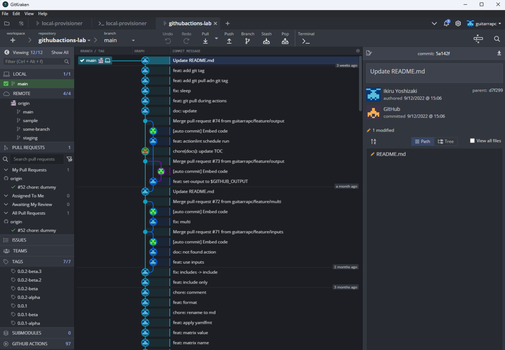Collapse the left panel with the back arrow icon

pyautogui.click(x=7, y=53)
